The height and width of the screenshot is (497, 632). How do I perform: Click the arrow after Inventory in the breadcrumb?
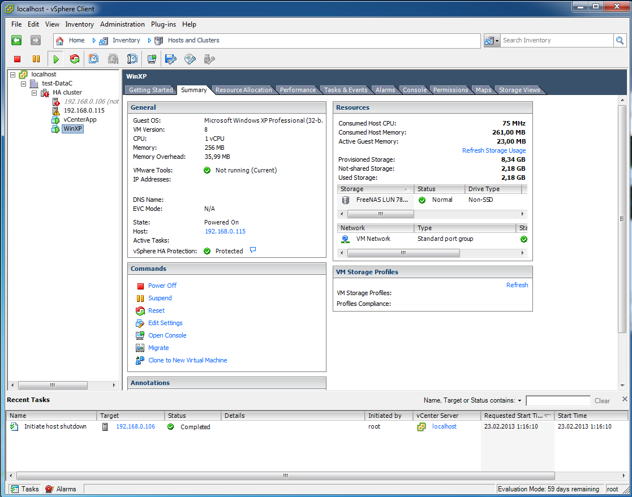click(x=149, y=40)
